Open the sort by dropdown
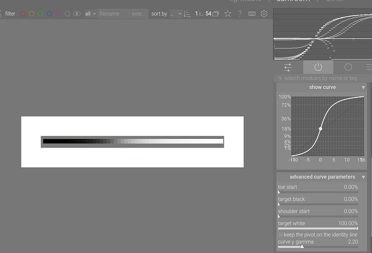The height and width of the screenshot is (253, 372). (166, 13)
